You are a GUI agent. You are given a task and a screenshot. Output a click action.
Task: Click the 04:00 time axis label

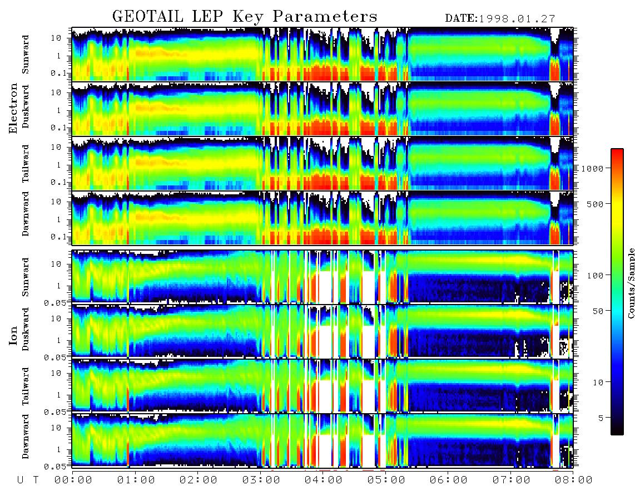click(x=324, y=481)
